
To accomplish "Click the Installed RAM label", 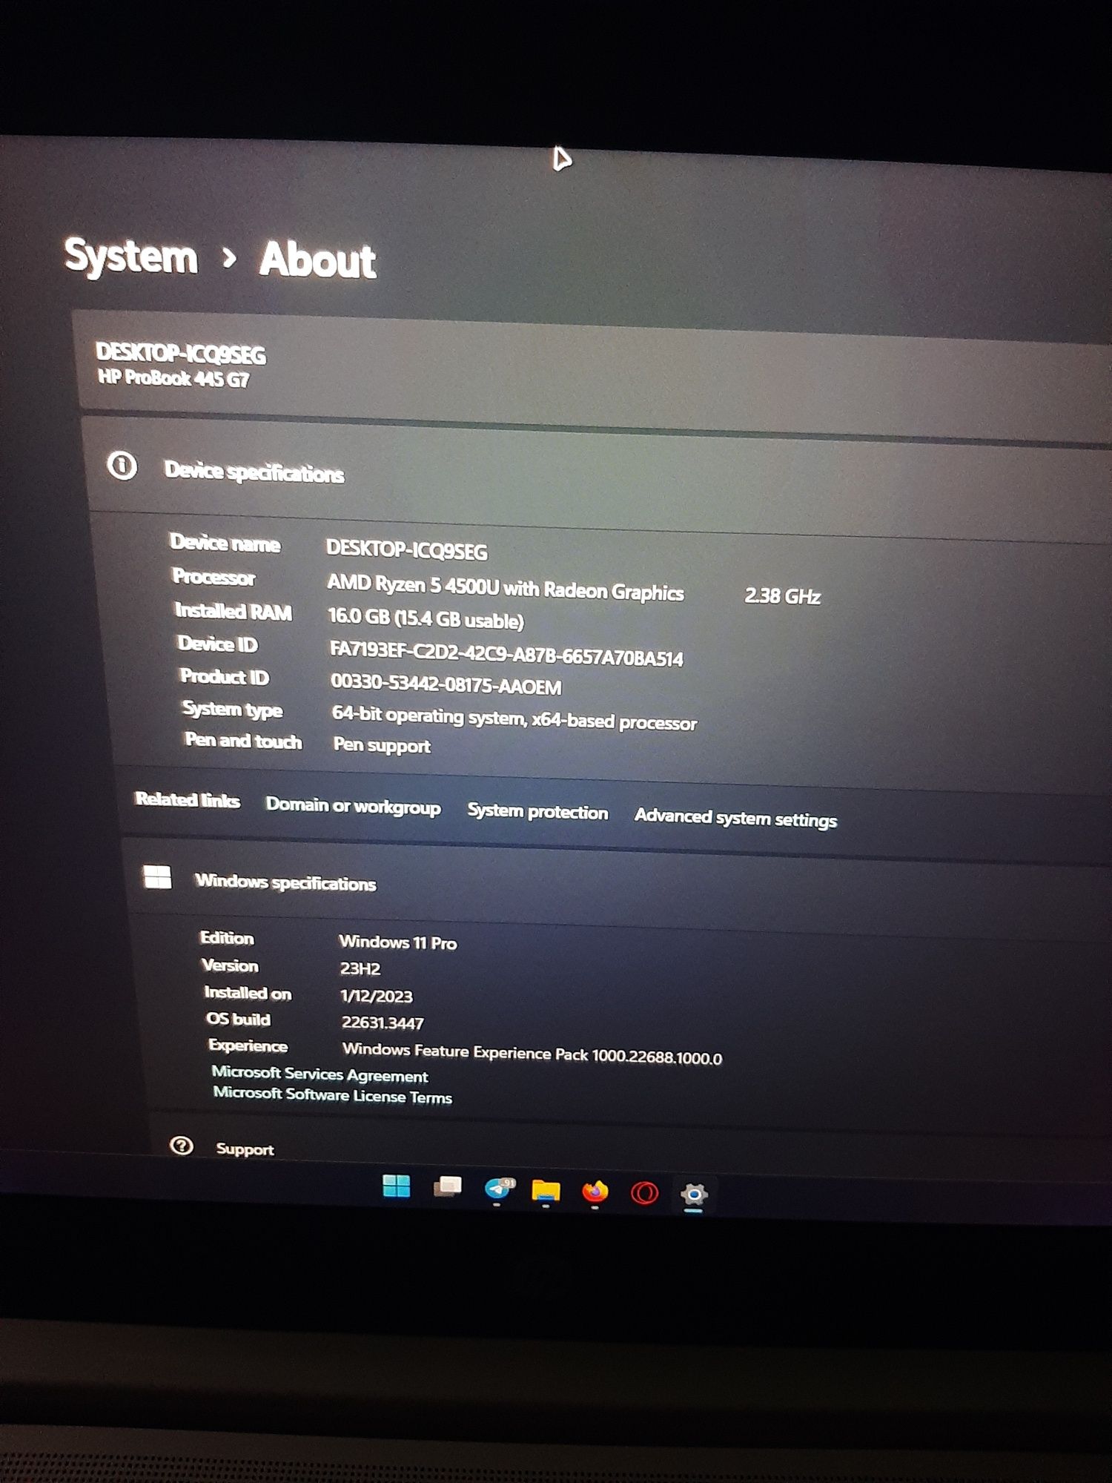I will [234, 610].
